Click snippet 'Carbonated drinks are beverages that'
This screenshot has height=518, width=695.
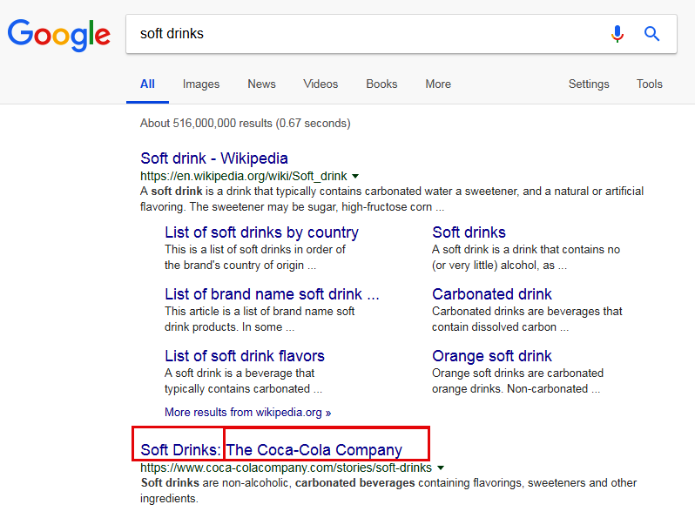(x=527, y=312)
